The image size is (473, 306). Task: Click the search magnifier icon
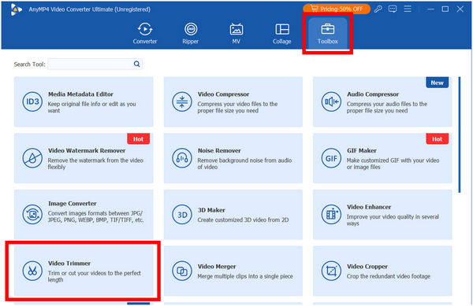tap(136, 64)
